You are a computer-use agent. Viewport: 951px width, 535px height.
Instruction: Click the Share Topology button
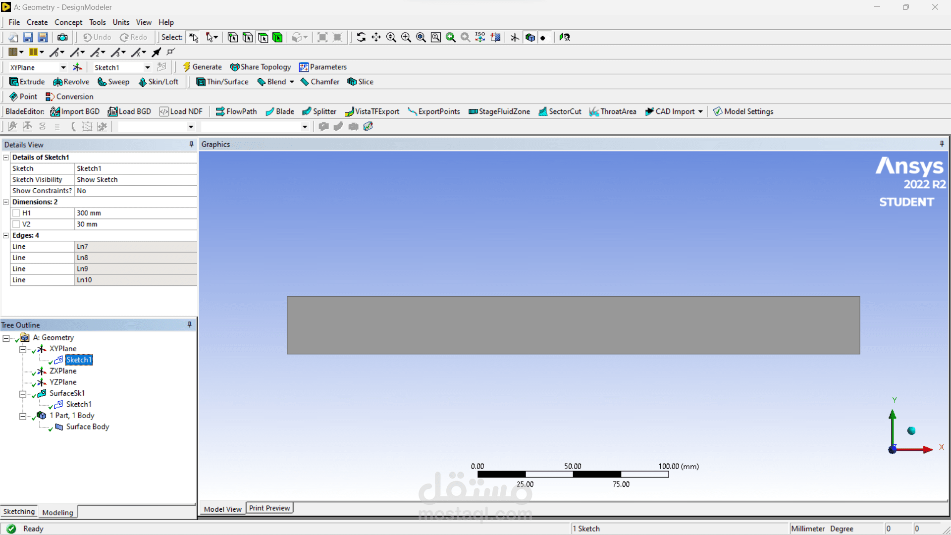(x=261, y=67)
